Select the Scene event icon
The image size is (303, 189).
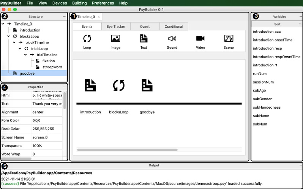229,38
